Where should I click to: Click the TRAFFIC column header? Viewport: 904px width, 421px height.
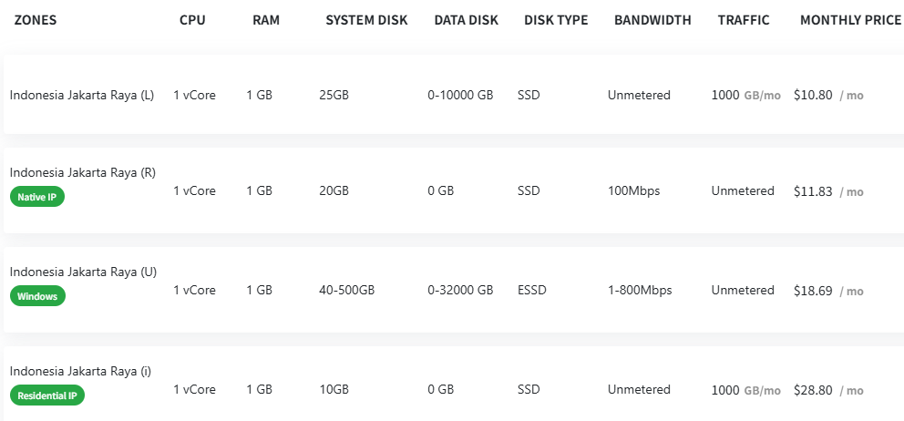click(x=743, y=20)
